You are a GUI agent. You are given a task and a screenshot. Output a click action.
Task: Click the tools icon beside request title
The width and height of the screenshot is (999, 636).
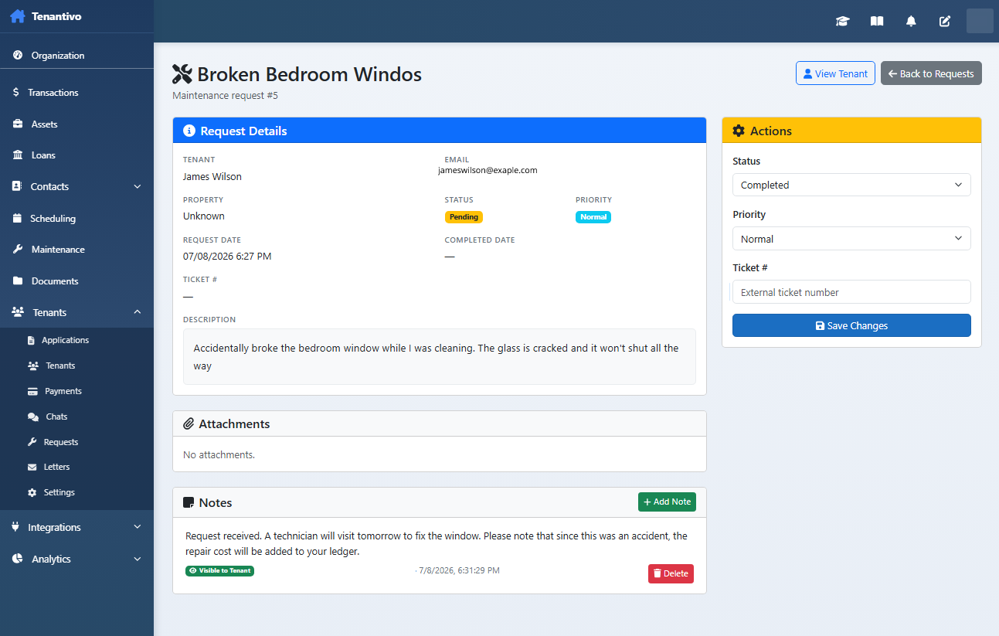tap(182, 74)
